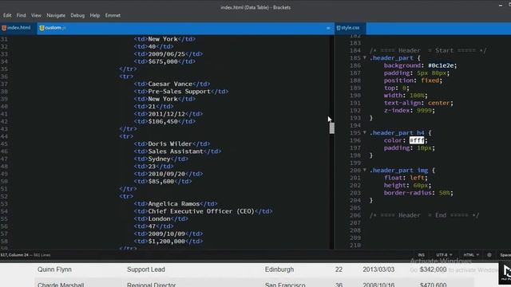
Task: Click the Spaces indentation setting
Action: click(505, 255)
